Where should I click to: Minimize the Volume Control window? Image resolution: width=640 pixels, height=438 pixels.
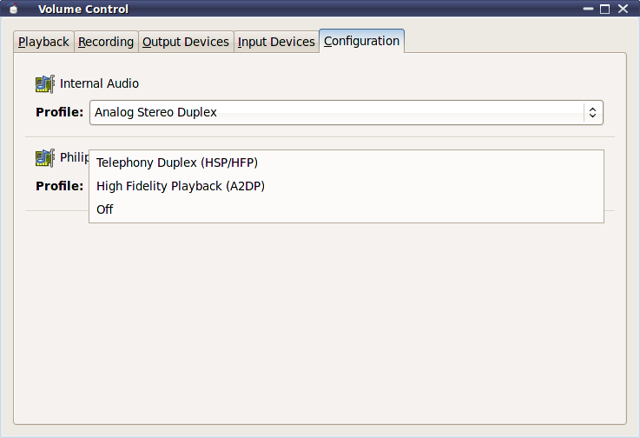pyautogui.click(x=589, y=10)
